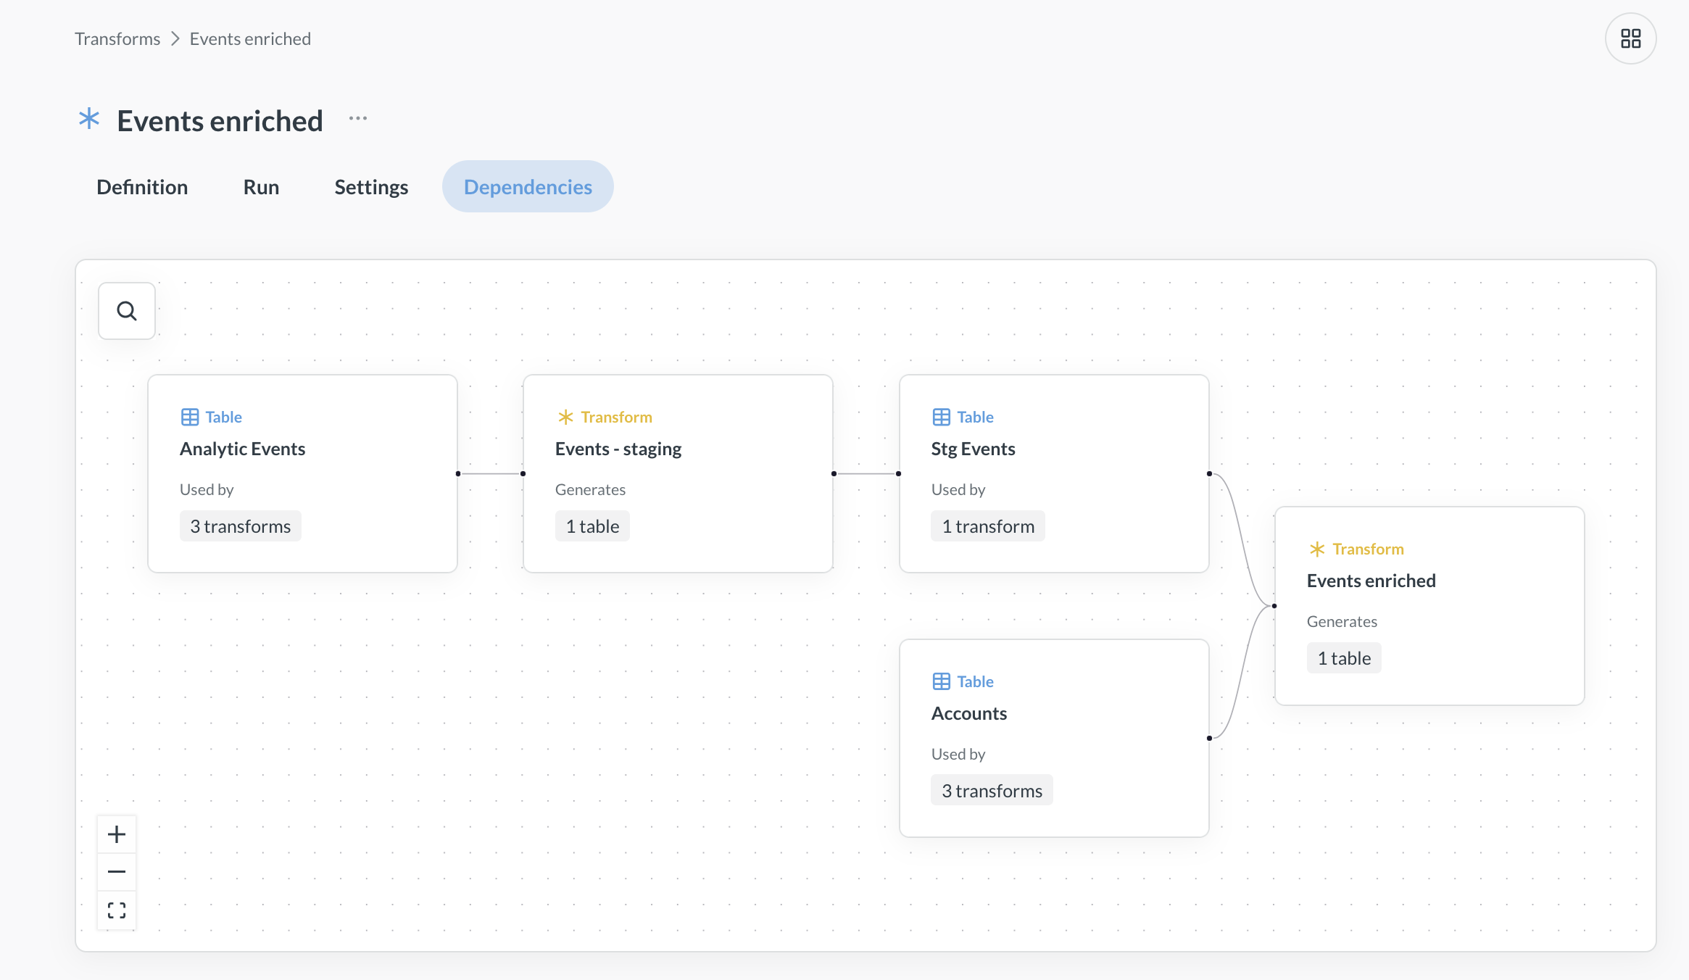Expand the 1 transform badge on Stg Events
The height and width of the screenshot is (980, 1689).
[x=987, y=526]
